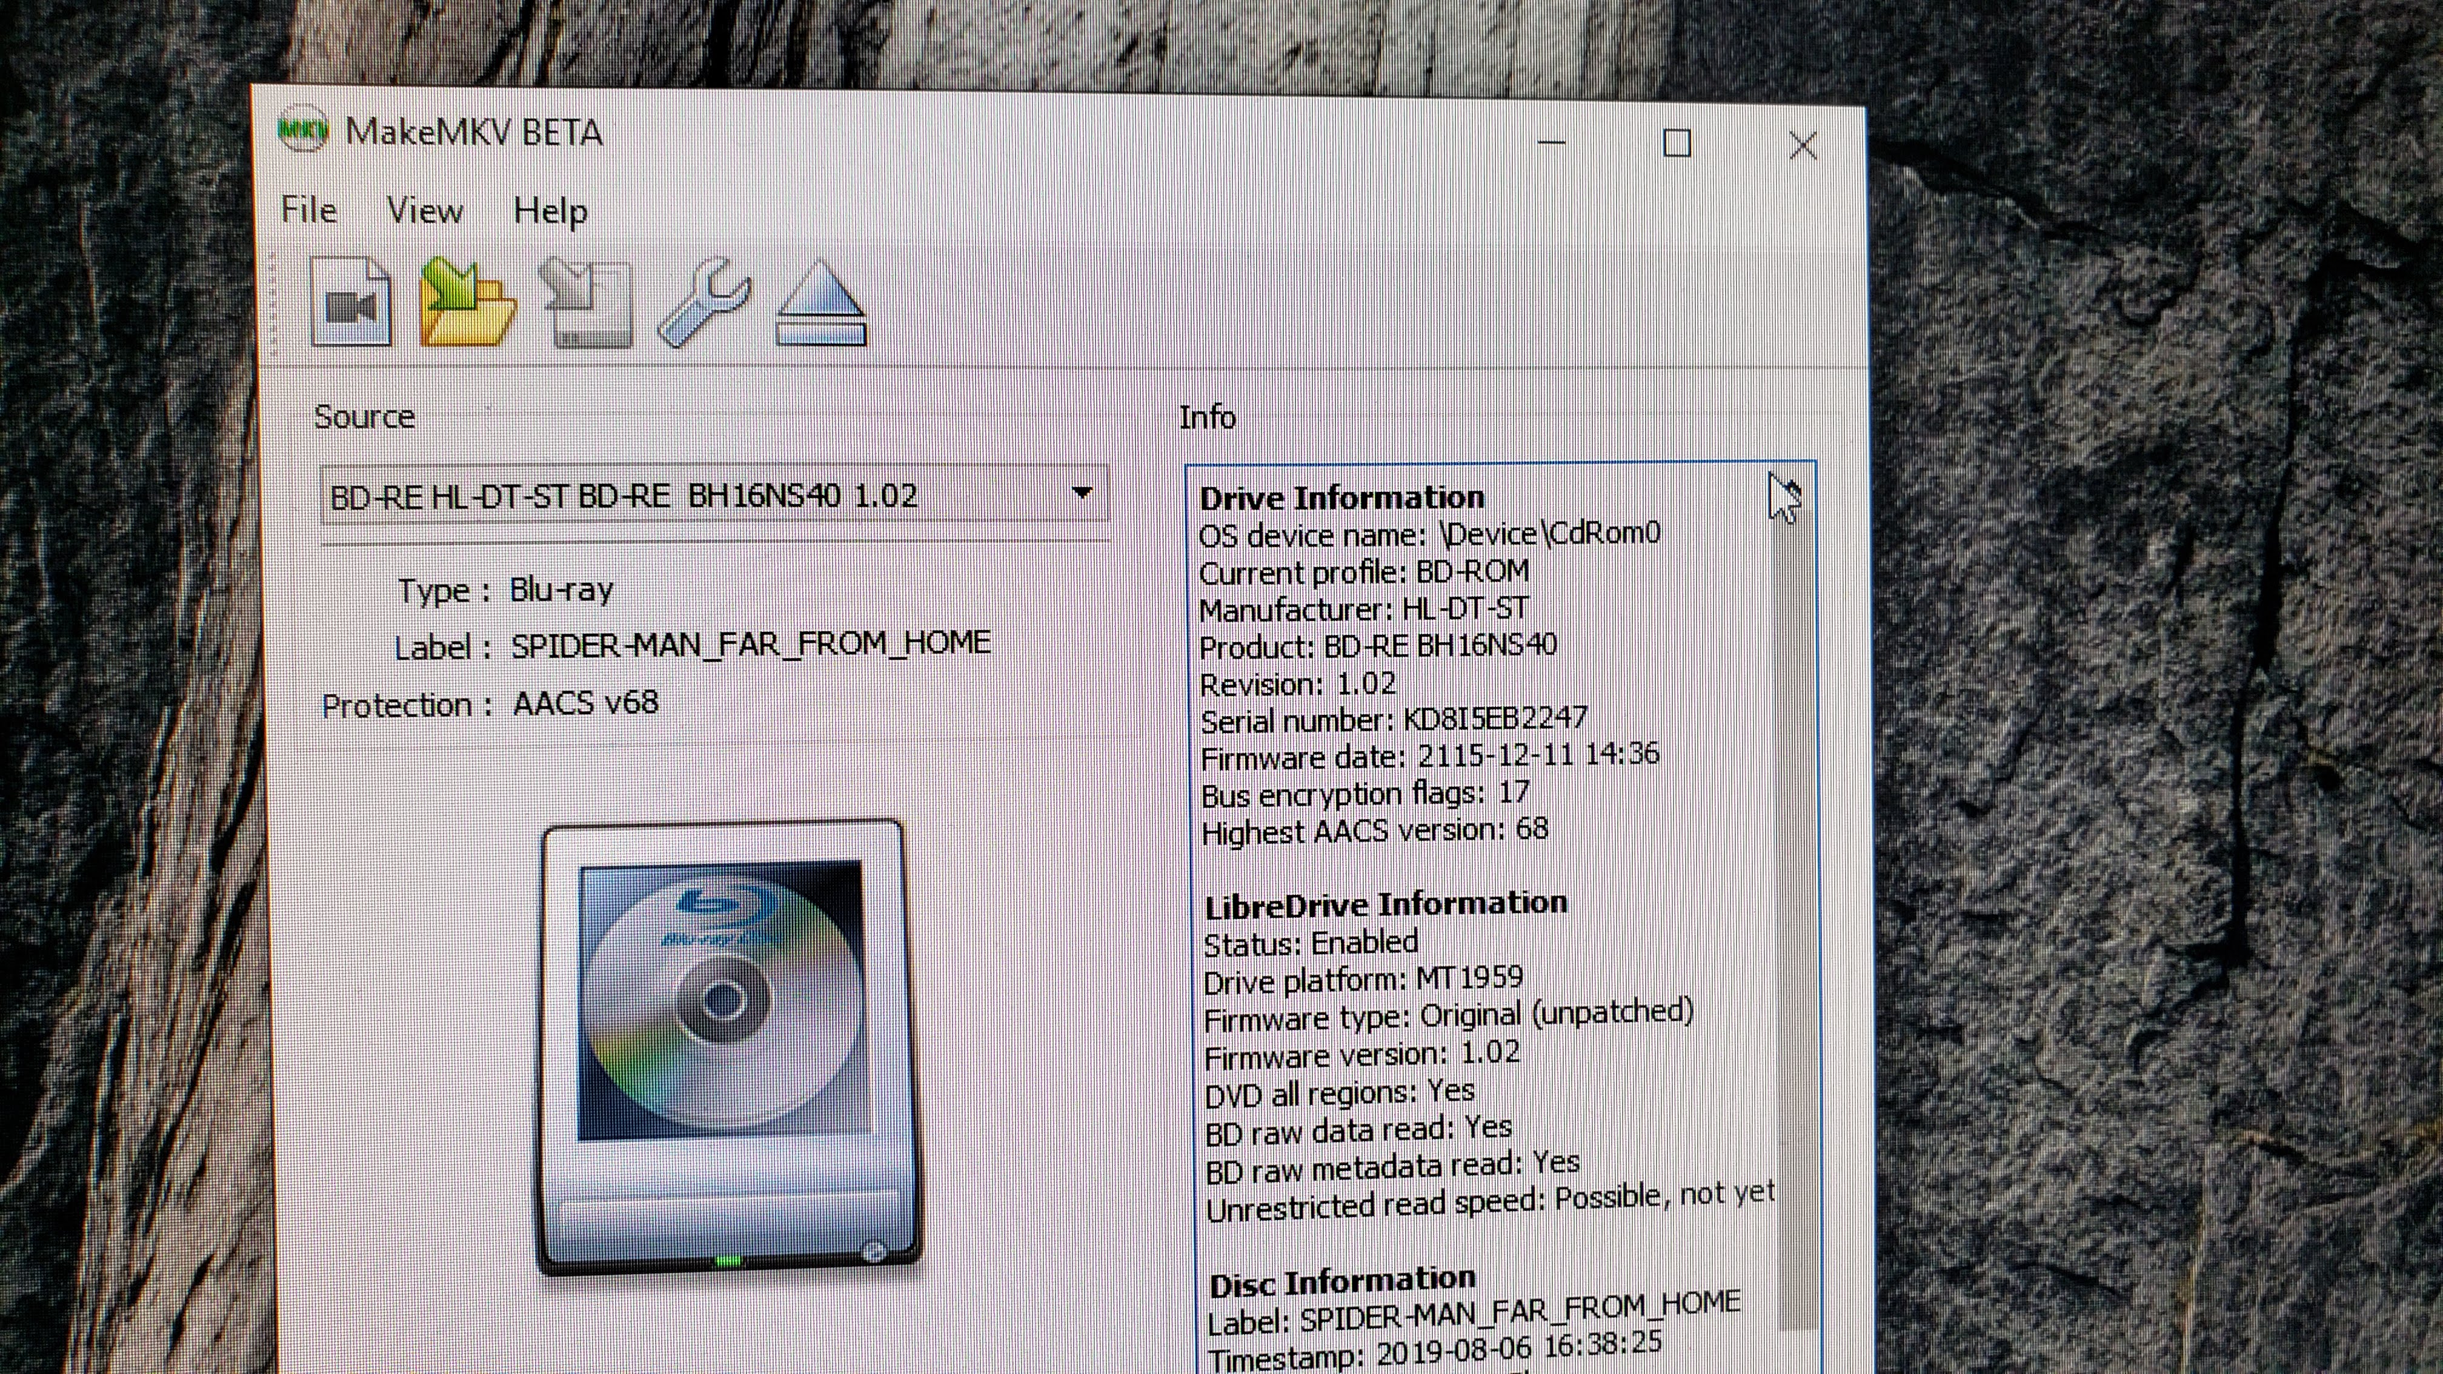Click the Firmware version 1.02 line
This screenshot has height=1374, width=2443.
1362,1055
